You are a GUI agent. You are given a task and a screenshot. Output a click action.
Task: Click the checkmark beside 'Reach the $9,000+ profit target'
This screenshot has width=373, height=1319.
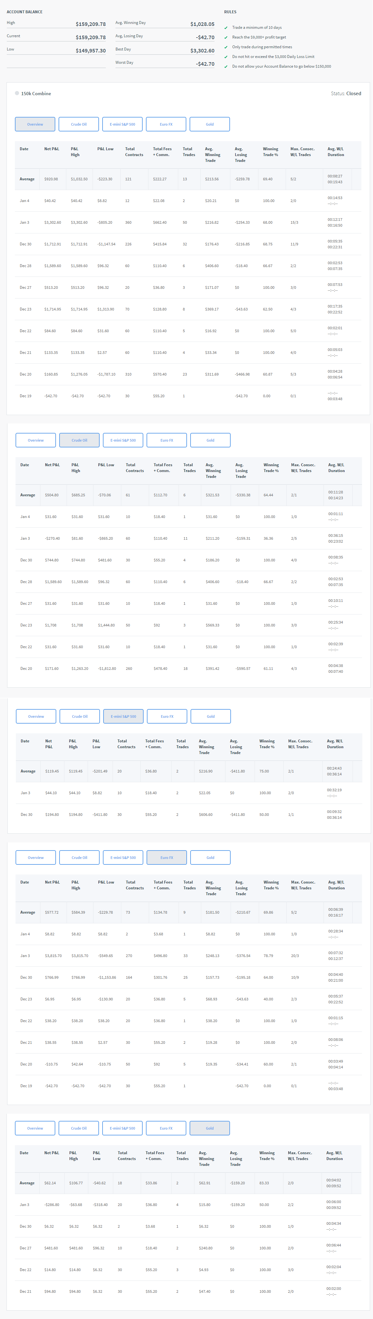pyautogui.click(x=225, y=37)
